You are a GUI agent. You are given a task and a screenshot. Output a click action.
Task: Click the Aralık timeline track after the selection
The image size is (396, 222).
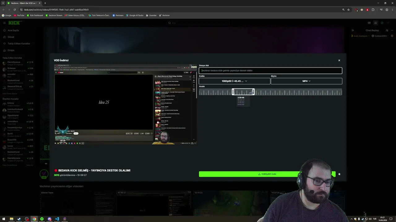(x=298, y=92)
